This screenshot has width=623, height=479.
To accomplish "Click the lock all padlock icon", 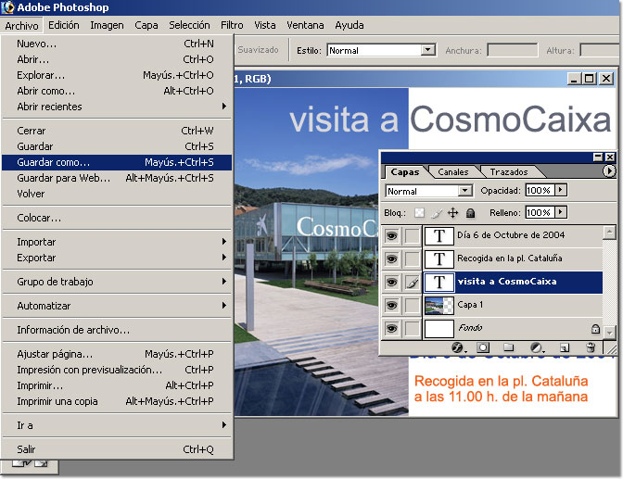I will (x=471, y=212).
